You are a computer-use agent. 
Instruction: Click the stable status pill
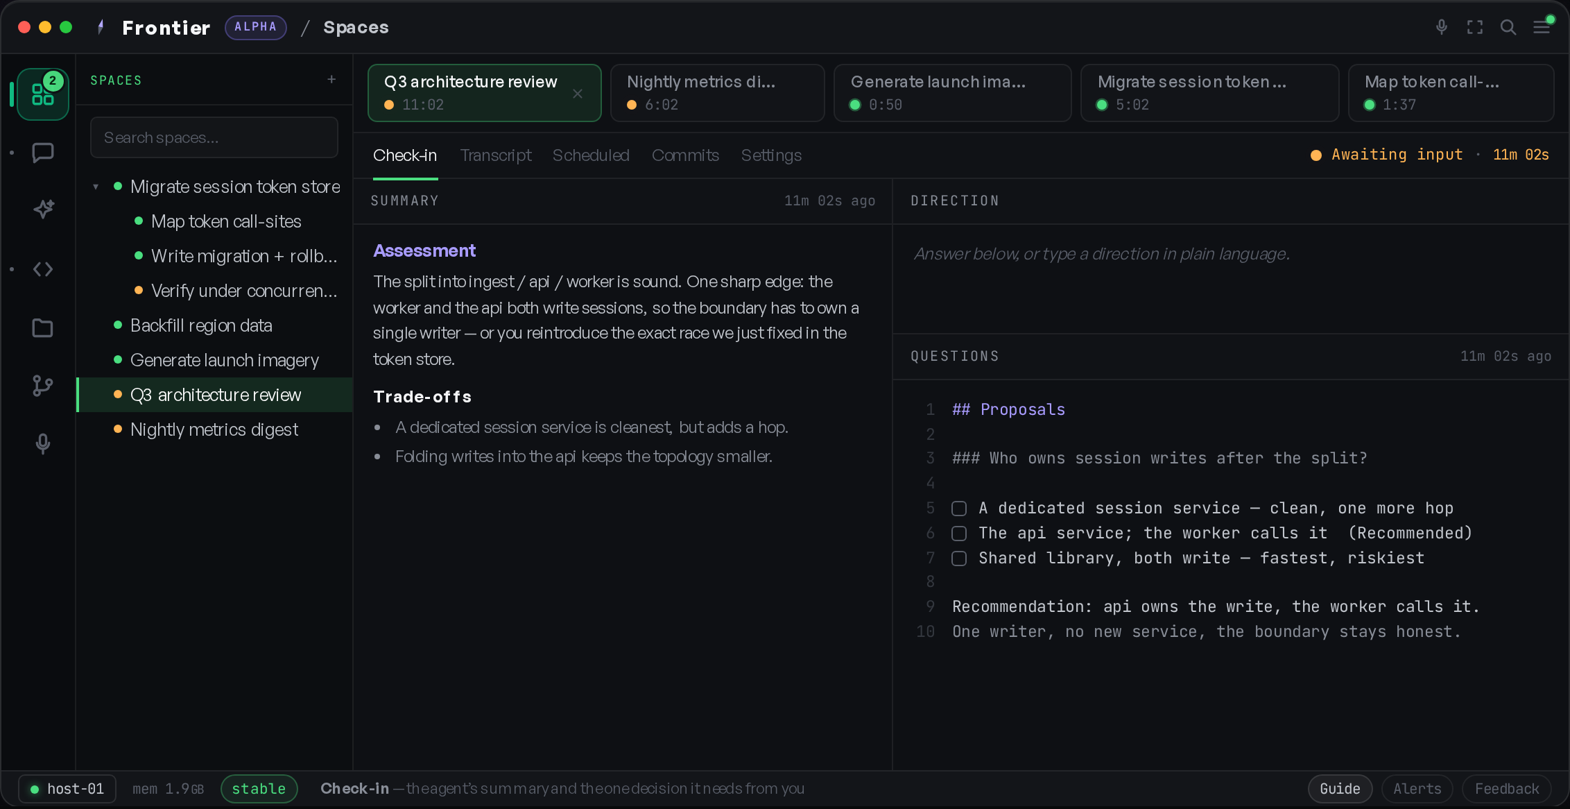point(259,789)
